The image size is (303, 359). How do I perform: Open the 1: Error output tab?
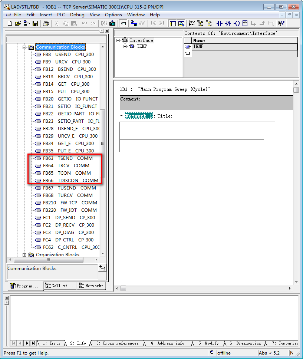click(52, 343)
